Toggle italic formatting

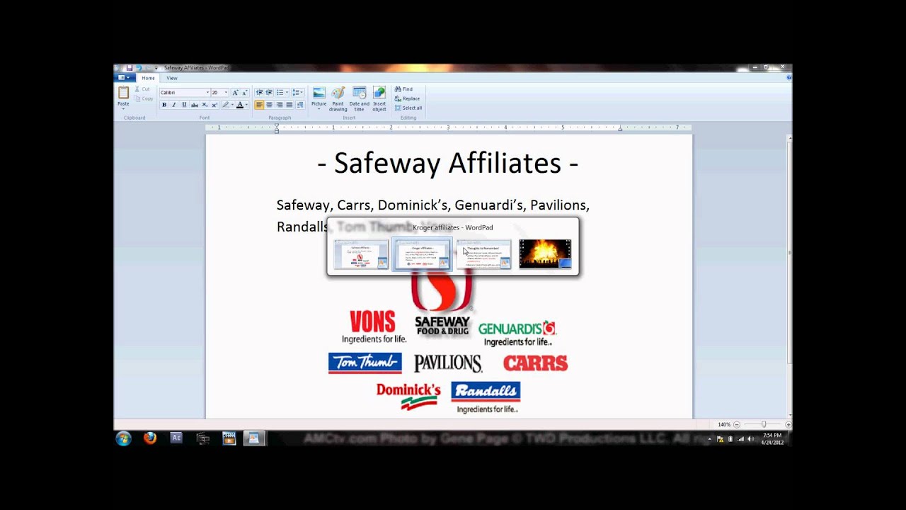[174, 105]
